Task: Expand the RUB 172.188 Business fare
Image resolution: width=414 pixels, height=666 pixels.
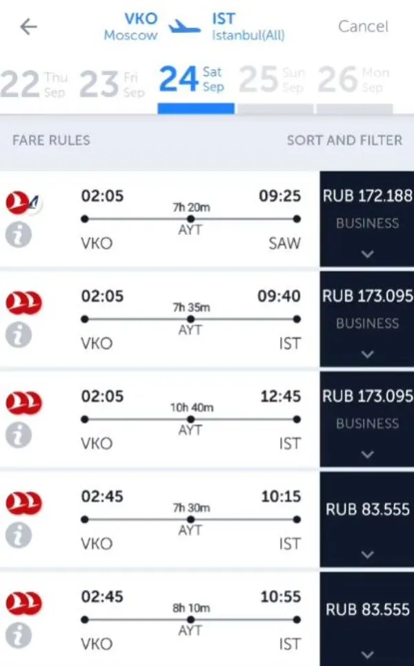Action: [x=367, y=254]
